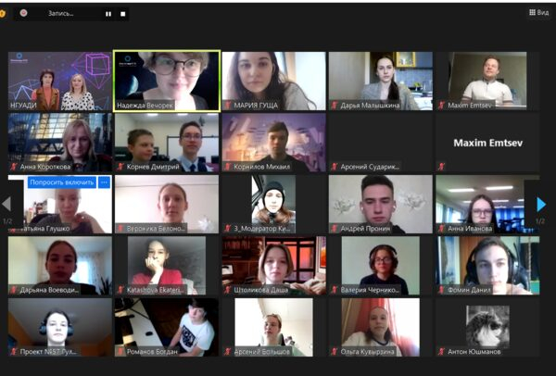Click the encryption shield icon
Viewport: 556px width, 376px height.
2,14
